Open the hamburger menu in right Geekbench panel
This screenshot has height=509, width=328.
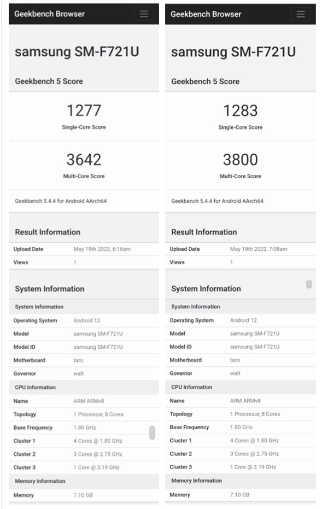click(300, 14)
